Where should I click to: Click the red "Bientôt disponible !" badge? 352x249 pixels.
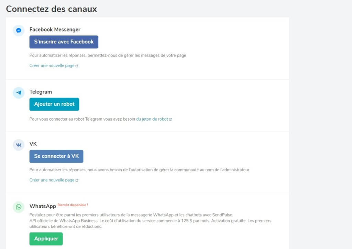tap(73, 205)
